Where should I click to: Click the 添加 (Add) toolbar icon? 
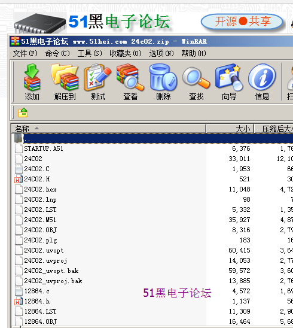pyautogui.click(x=32, y=82)
